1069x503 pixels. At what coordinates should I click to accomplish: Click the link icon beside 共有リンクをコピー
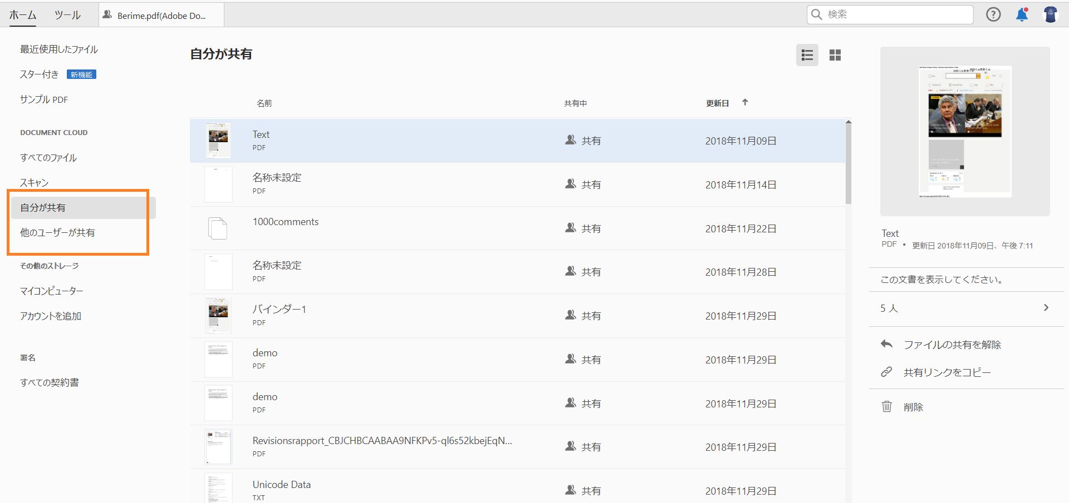coord(886,372)
